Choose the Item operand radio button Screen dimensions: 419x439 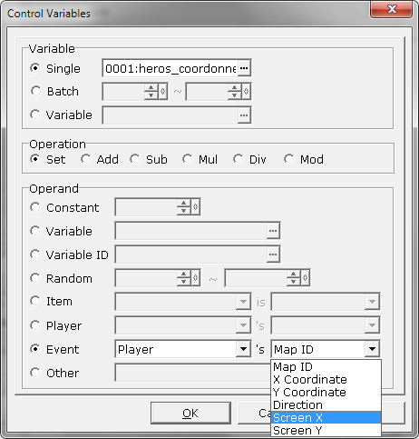click(x=35, y=301)
